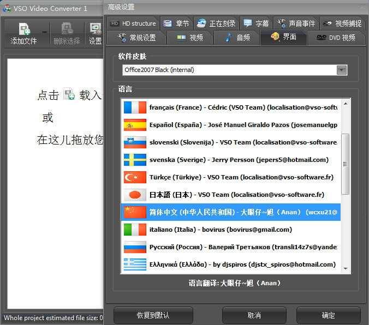Click the language list scrollbar thumb
This screenshot has width=369, height=325.
tap(345, 164)
